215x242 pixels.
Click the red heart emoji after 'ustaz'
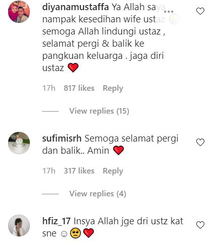(x=73, y=67)
